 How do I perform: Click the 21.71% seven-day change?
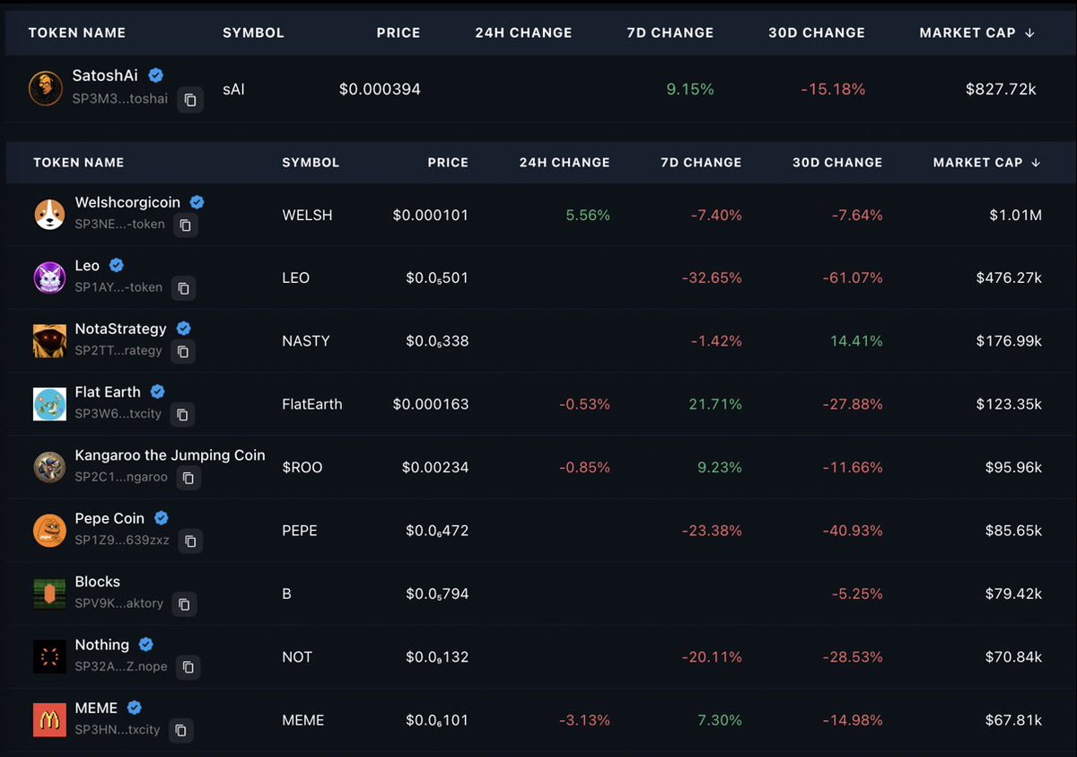pos(715,404)
